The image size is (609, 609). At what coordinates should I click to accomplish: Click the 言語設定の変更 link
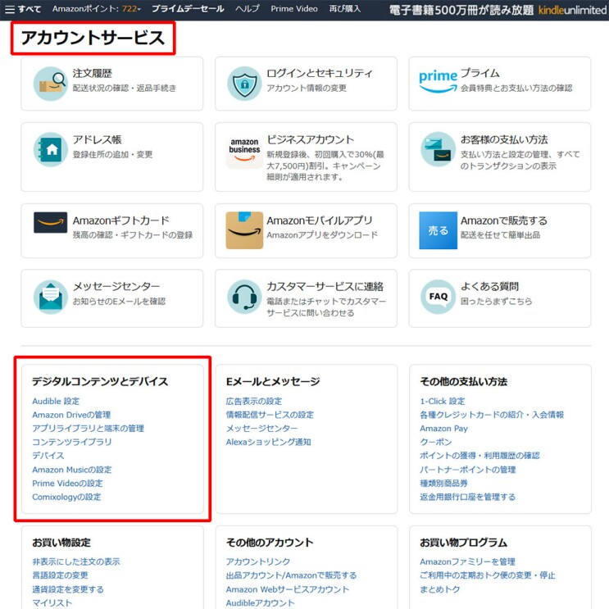[60, 575]
